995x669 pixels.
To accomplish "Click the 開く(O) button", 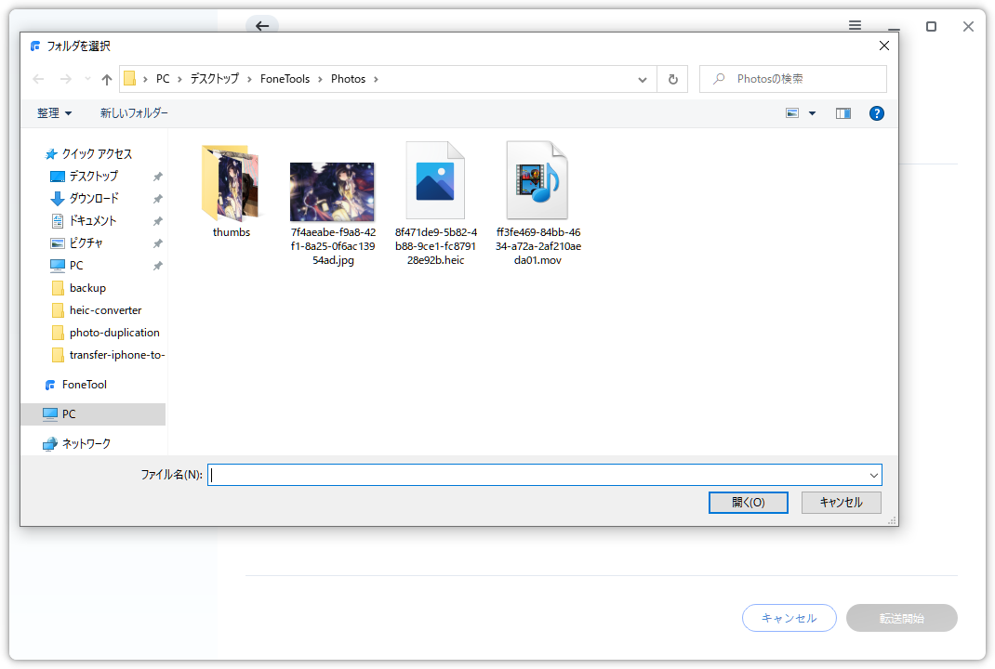I will [x=748, y=502].
